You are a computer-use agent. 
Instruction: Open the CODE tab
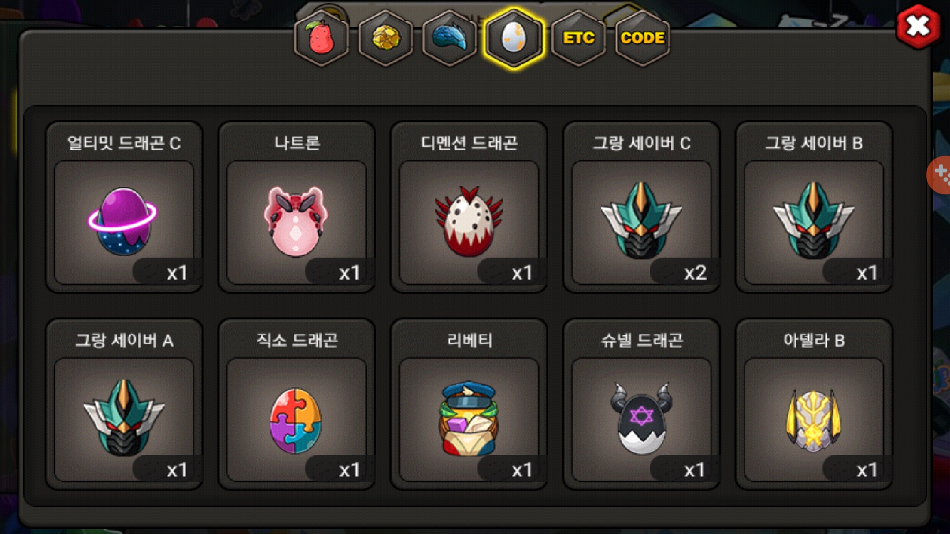[642, 38]
